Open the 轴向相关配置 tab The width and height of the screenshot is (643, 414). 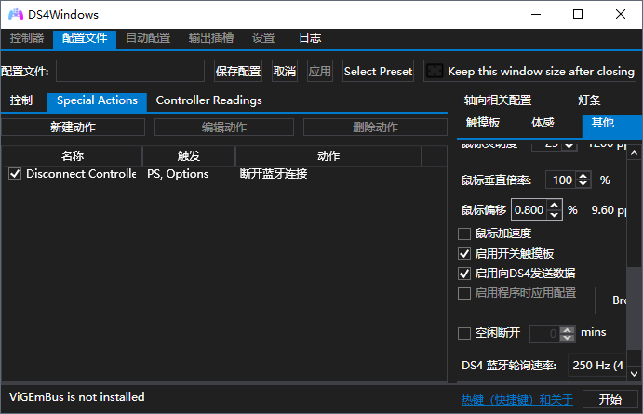tap(498, 100)
